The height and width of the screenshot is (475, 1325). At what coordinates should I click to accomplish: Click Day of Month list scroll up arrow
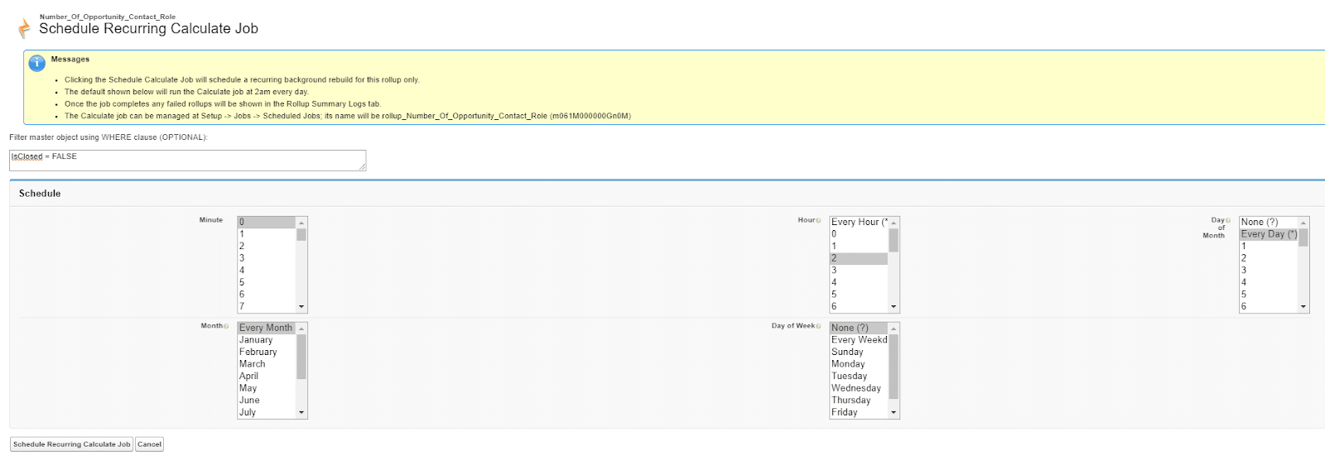coord(1303,223)
